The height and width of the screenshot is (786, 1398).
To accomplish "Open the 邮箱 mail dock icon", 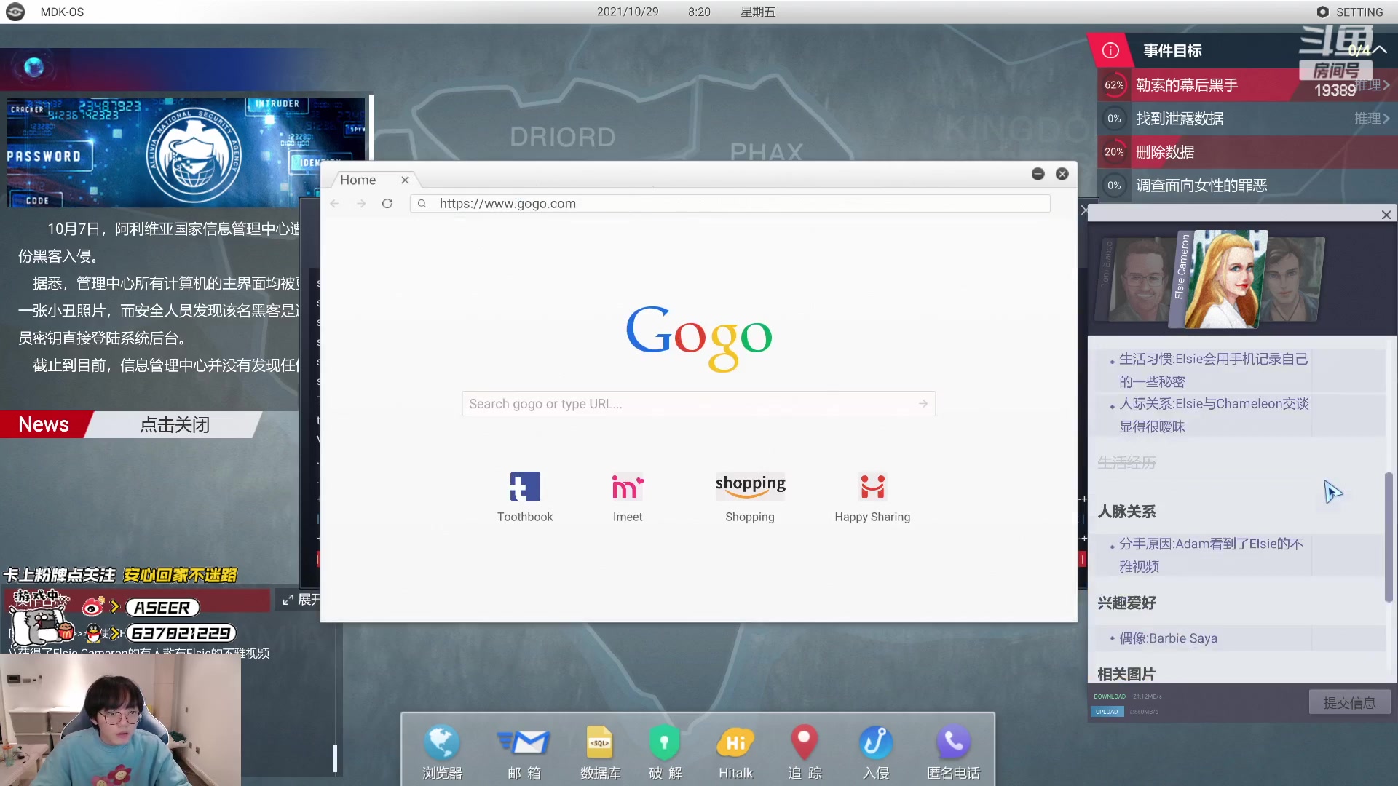I will pos(524,744).
